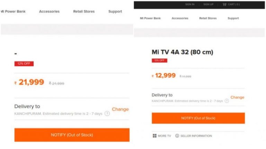Click Change delivery location for Mi TV 4A 32
The height and width of the screenshot is (149, 266).
point(237,97)
